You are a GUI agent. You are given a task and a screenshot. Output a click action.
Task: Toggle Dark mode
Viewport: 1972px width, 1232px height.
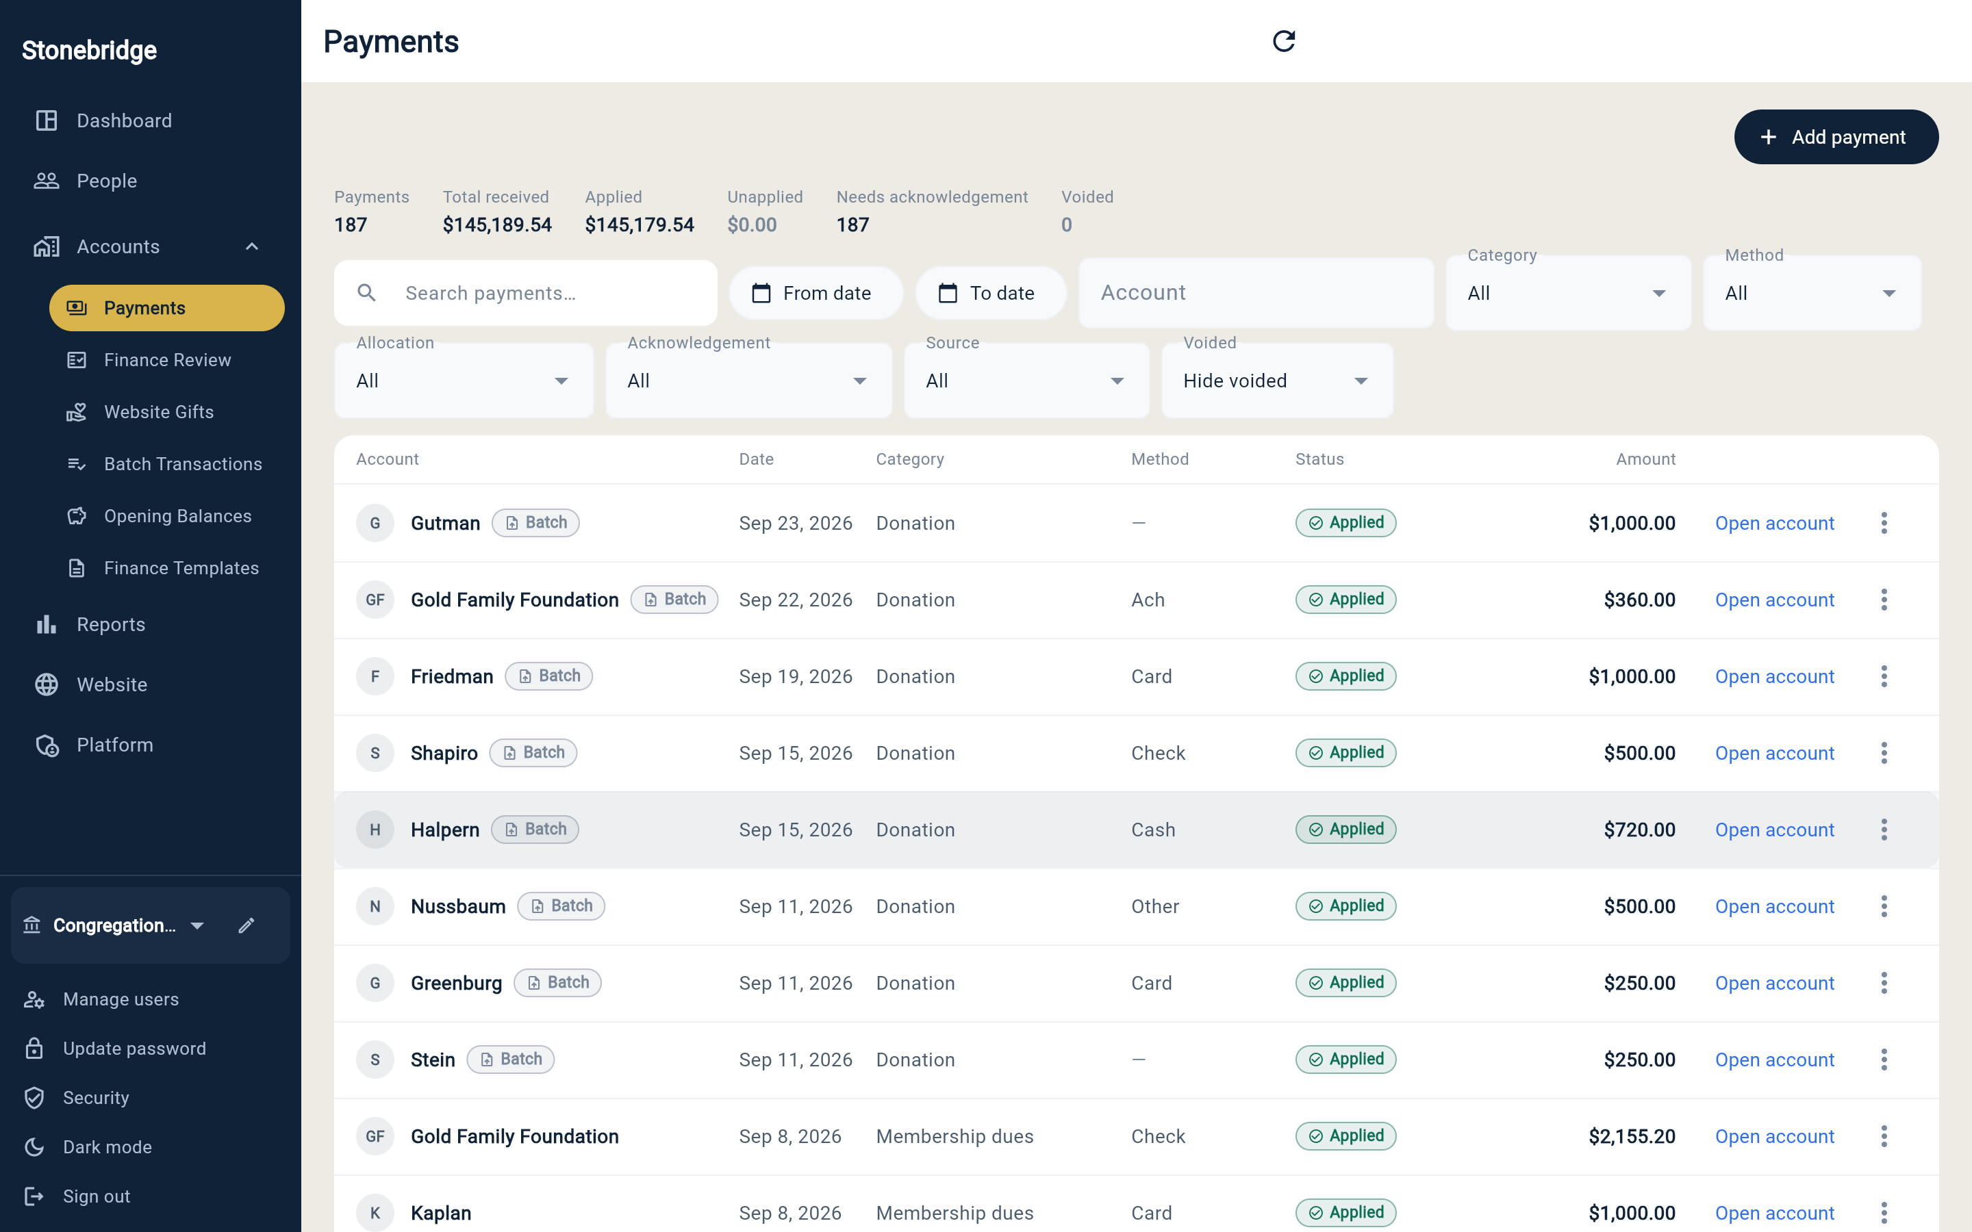[x=107, y=1147]
